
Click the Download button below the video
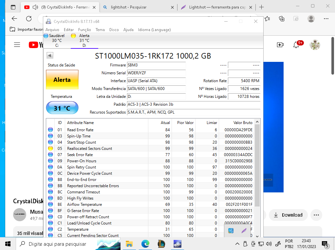click(x=288, y=215)
